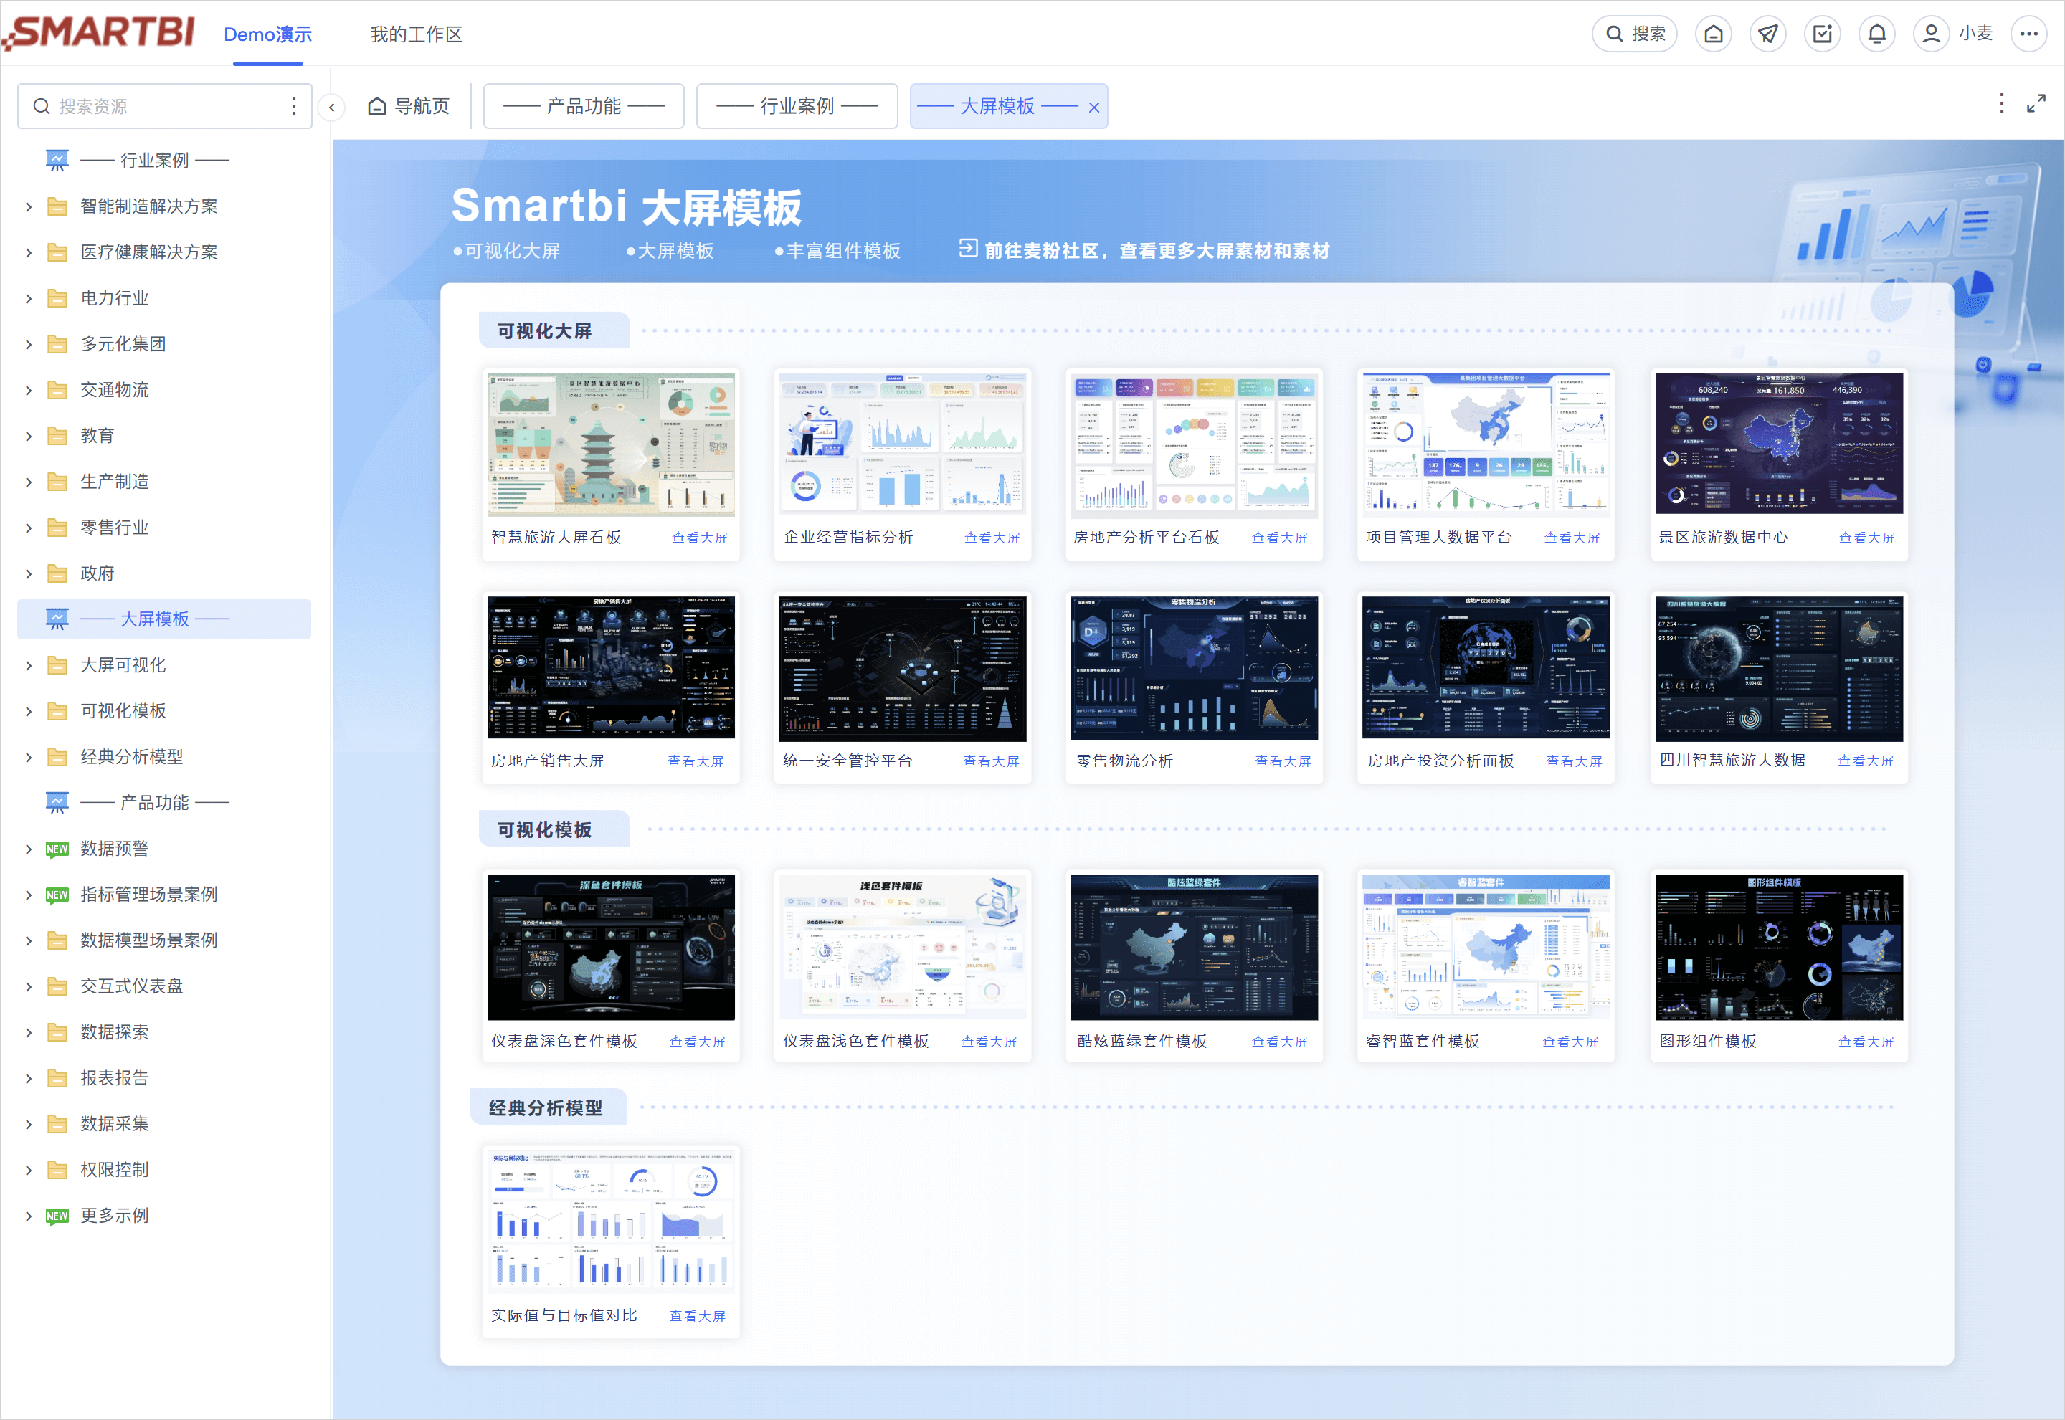The image size is (2065, 1420).
Task: Open the paper plane share icon
Action: tap(1768, 34)
